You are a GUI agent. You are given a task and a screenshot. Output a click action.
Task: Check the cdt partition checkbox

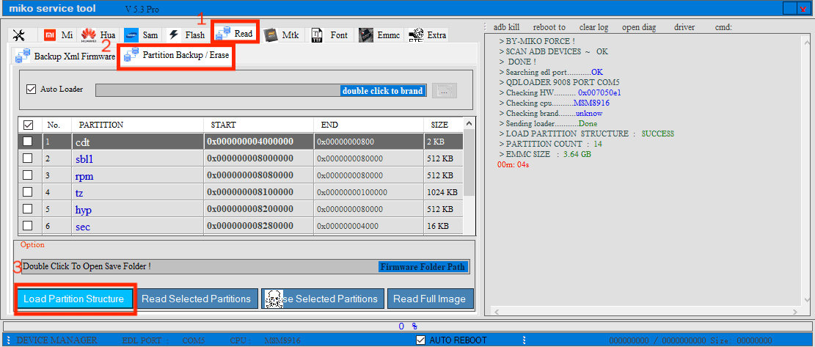click(x=28, y=141)
